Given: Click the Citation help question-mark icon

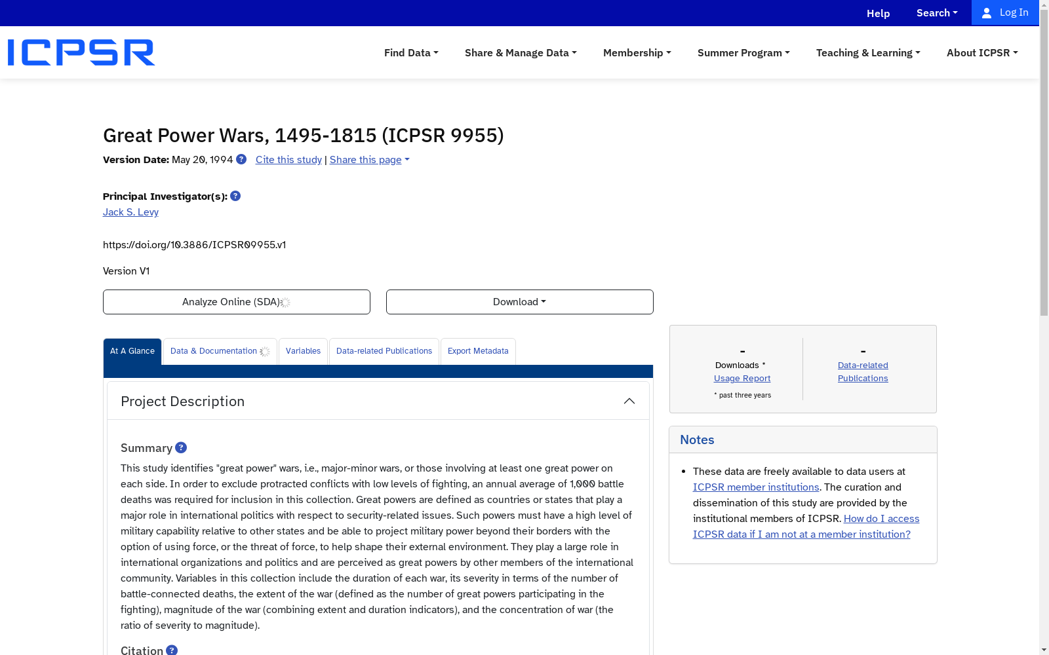Looking at the screenshot, I should (172, 650).
